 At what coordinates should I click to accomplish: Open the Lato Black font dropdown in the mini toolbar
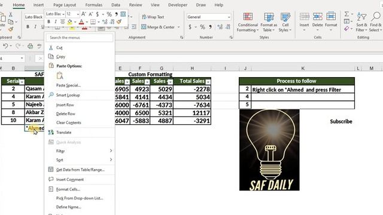point(63,14)
